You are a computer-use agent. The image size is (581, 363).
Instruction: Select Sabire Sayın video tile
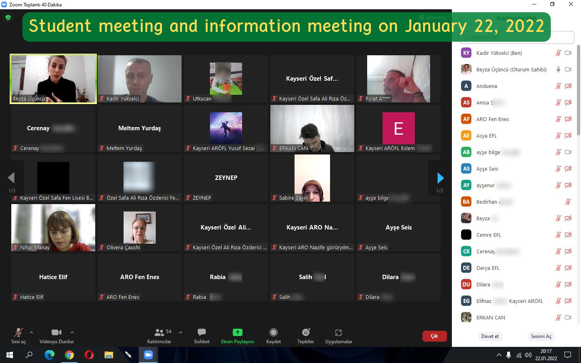tap(312, 178)
